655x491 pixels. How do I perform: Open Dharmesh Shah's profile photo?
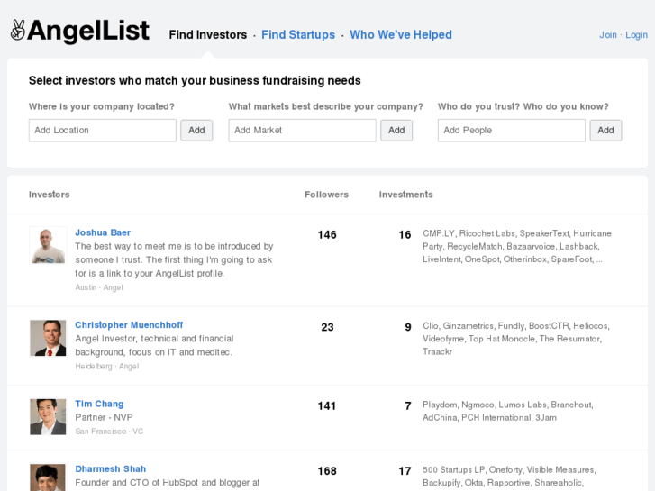pyautogui.click(x=48, y=477)
